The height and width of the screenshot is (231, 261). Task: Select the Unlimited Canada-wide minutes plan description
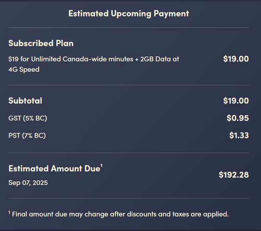(x=93, y=64)
